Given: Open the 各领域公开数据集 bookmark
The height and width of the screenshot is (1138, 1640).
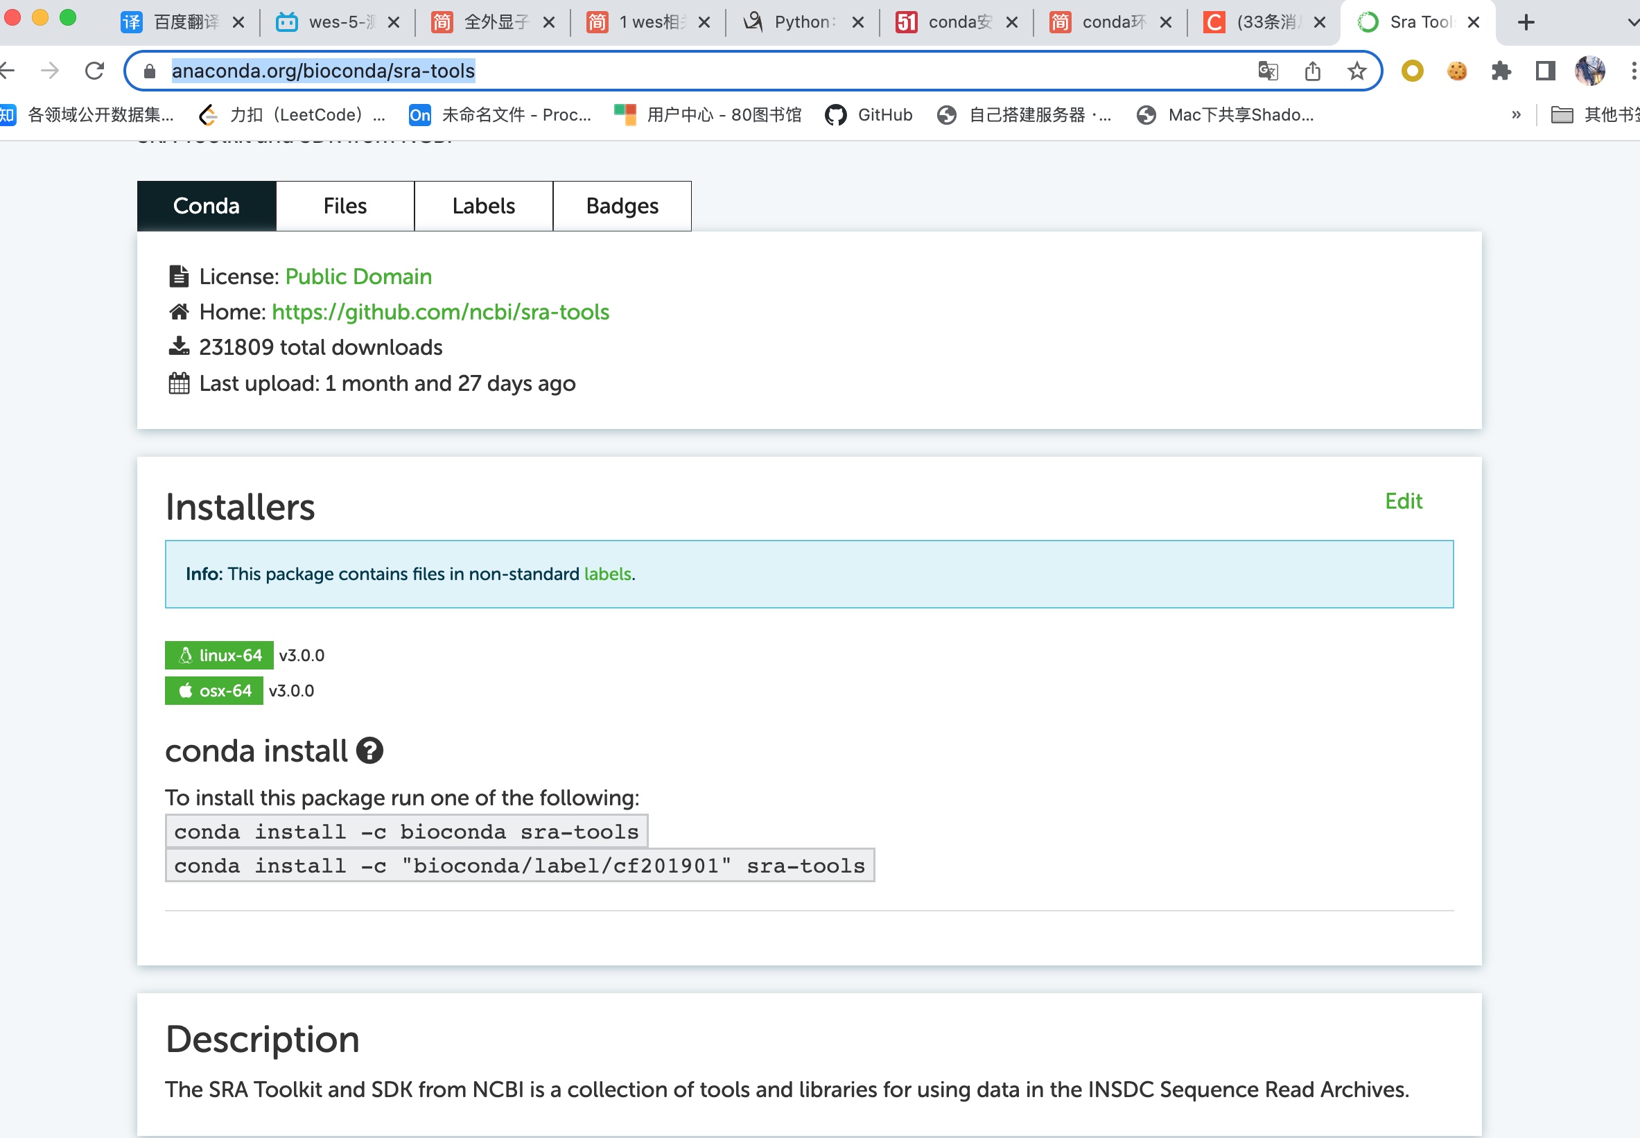Looking at the screenshot, I should click(x=87, y=115).
